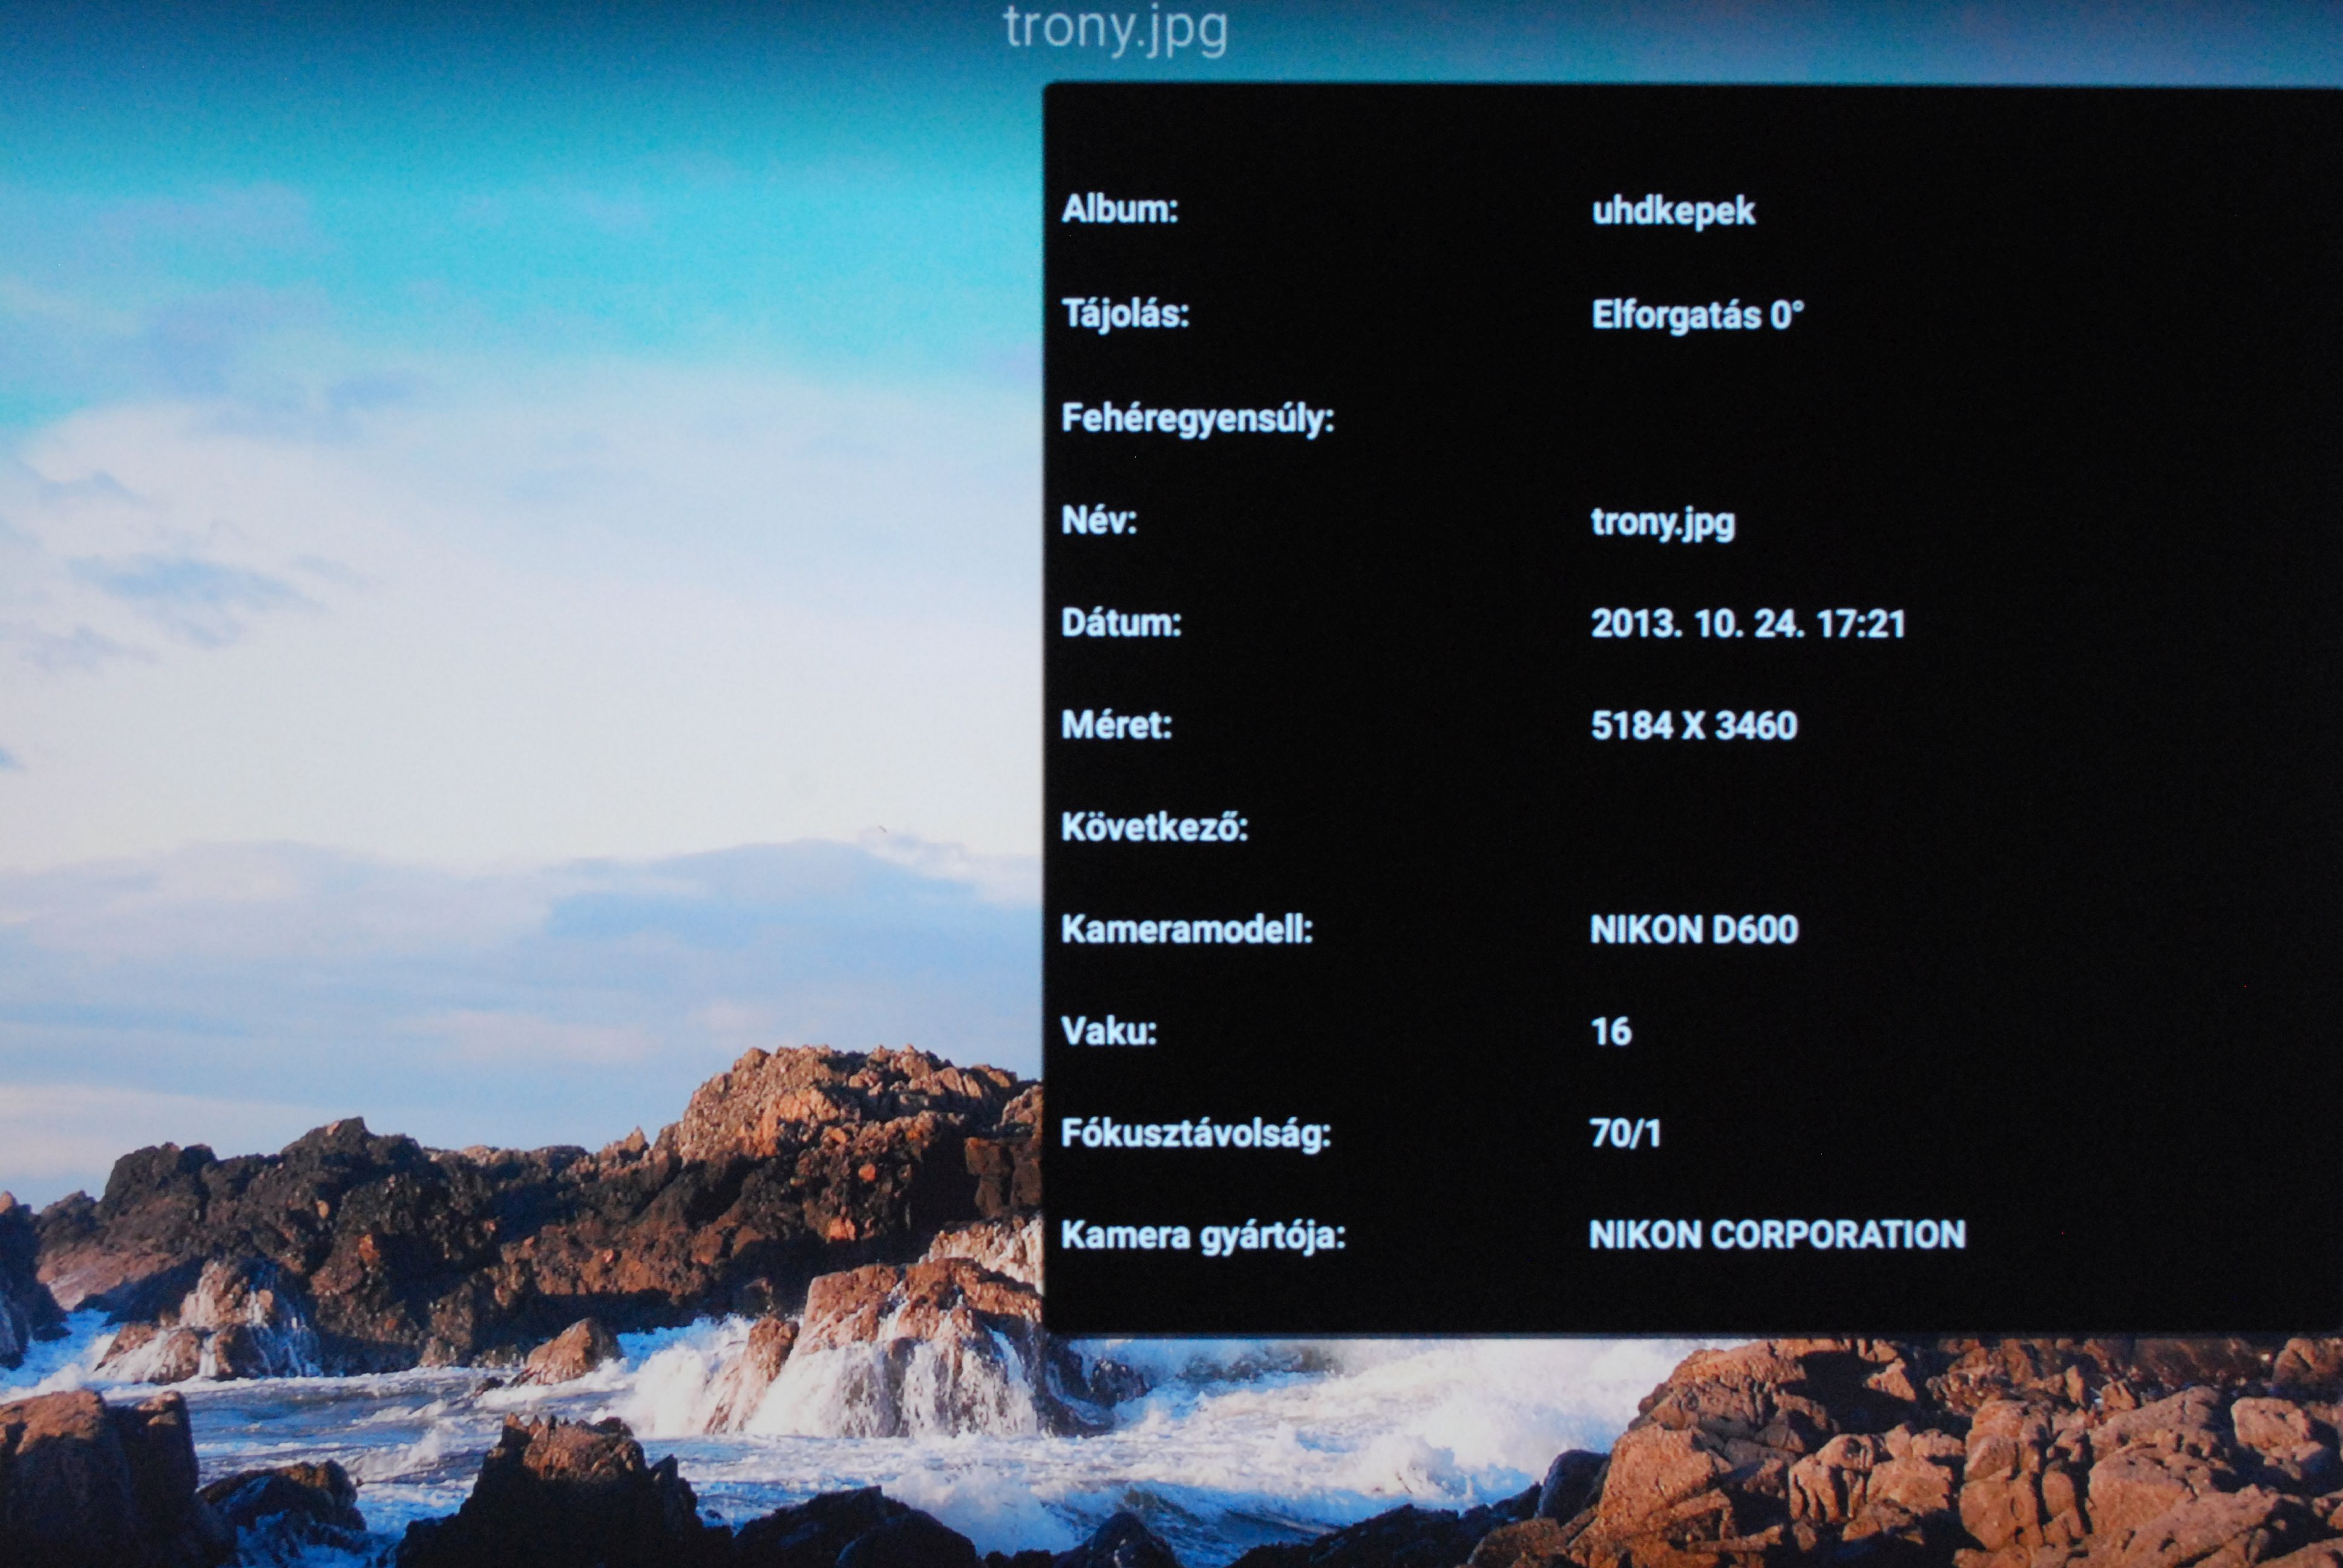This screenshot has width=2343, height=1568.
Task: Select the Méret label
Action: coord(1116,725)
